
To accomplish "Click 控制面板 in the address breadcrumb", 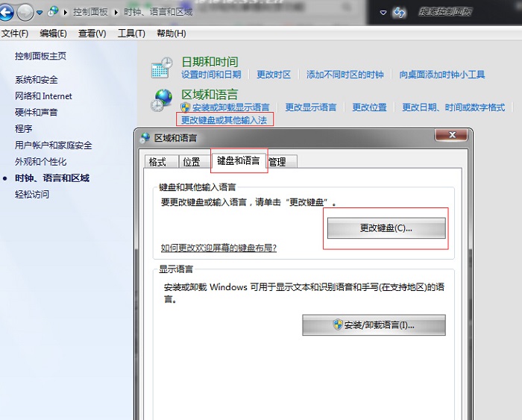I will tap(90, 12).
